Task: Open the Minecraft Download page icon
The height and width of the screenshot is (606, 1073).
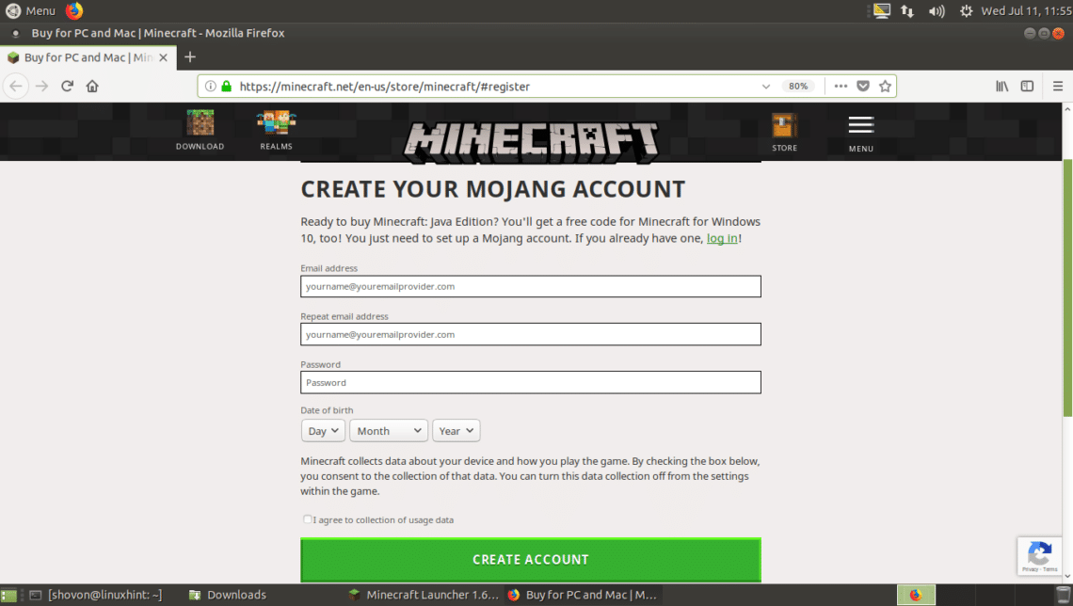Action: [200, 124]
